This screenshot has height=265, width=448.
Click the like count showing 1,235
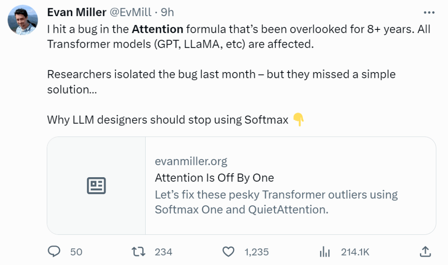(256, 252)
